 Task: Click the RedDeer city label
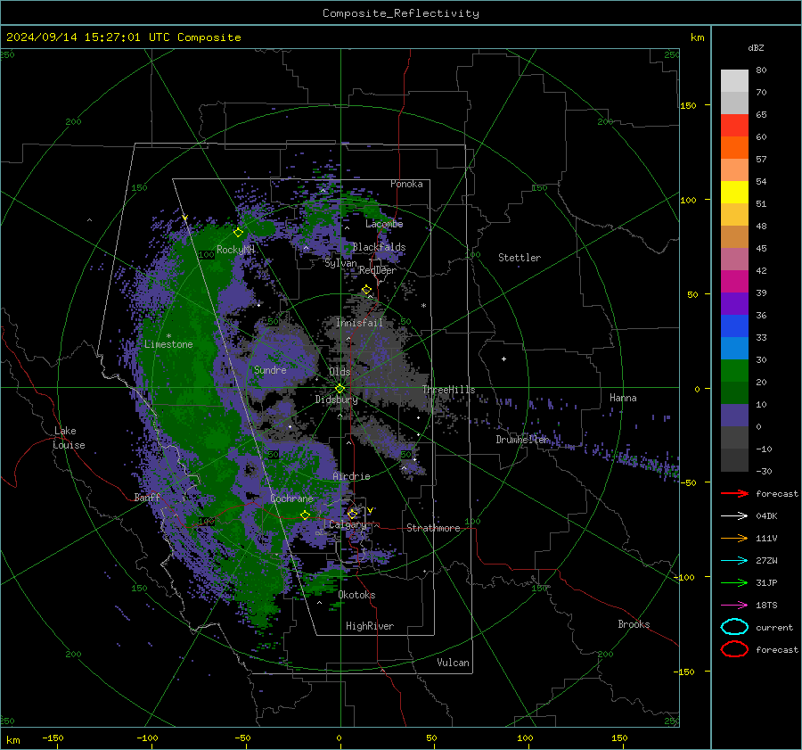click(378, 270)
